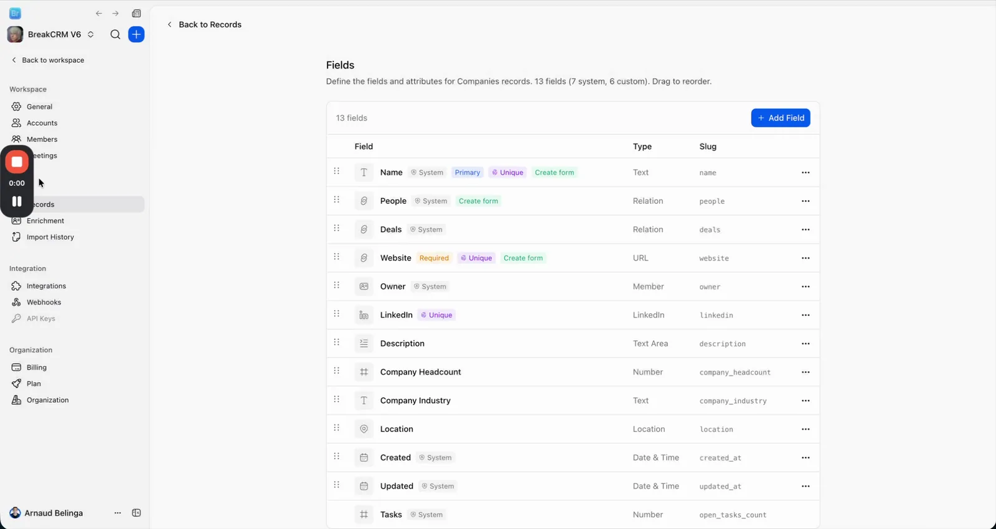Navigate forward with the right arrow icon
The image size is (996, 529).
(x=115, y=13)
